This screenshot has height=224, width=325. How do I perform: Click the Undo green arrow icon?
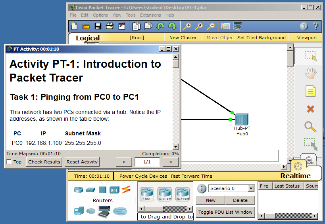pyautogui.click(x=160, y=26)
